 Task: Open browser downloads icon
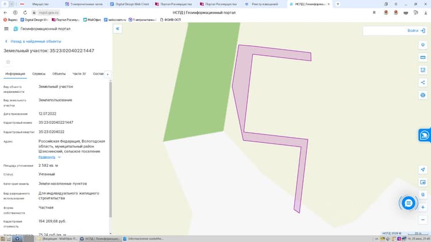425,13
